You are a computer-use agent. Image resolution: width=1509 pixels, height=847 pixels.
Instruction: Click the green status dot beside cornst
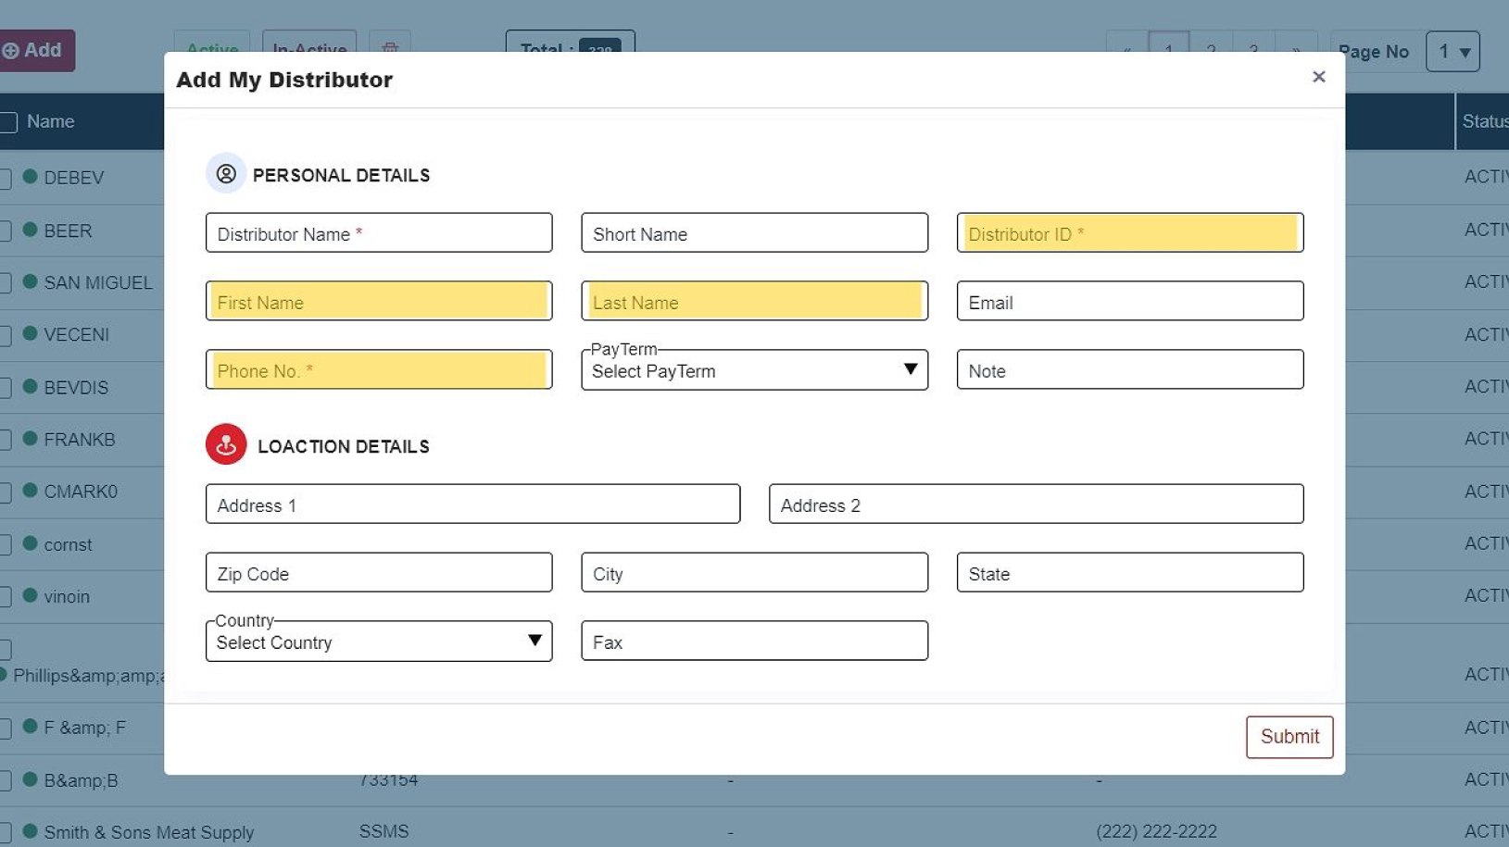(x=30, y=543)
